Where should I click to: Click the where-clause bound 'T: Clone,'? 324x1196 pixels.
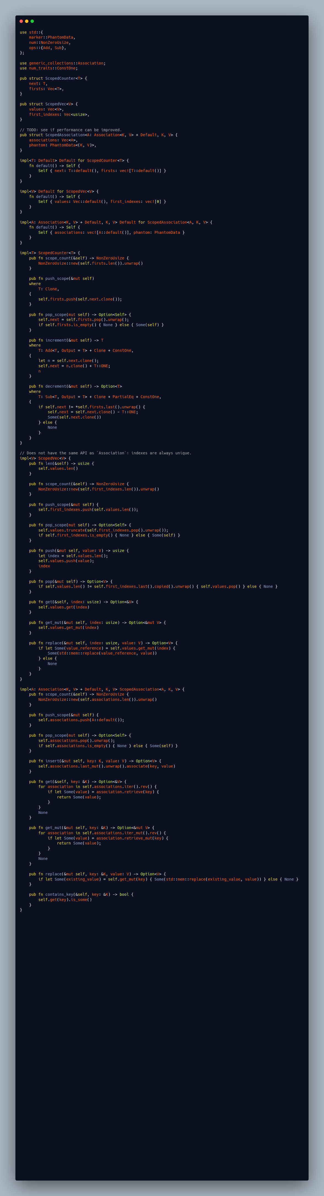[x=49, y=289]
